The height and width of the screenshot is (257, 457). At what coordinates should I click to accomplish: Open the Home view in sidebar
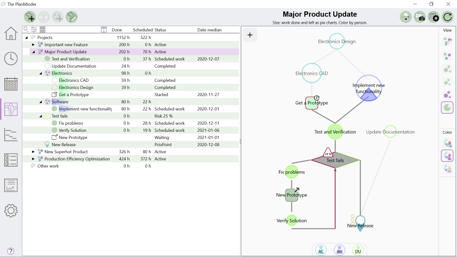tap(11, 33)
